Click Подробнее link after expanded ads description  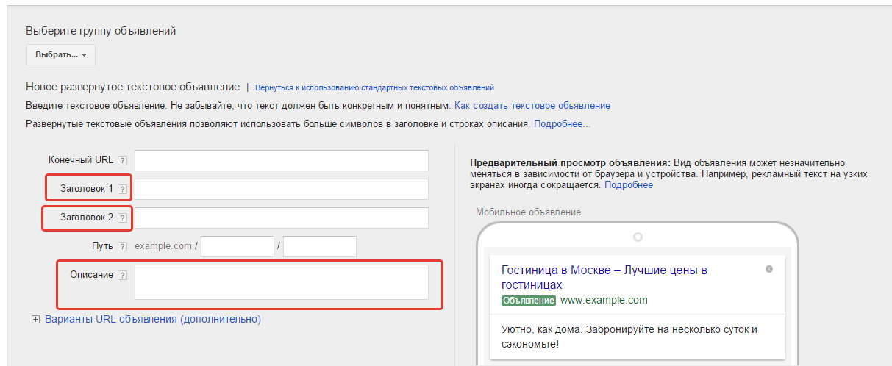562,124
